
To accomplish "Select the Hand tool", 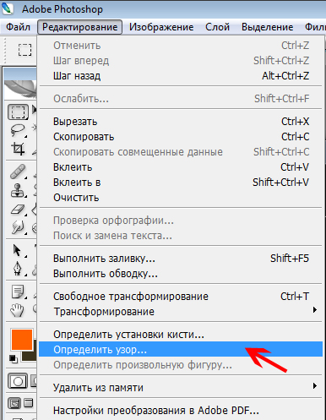I will (17, 310).
